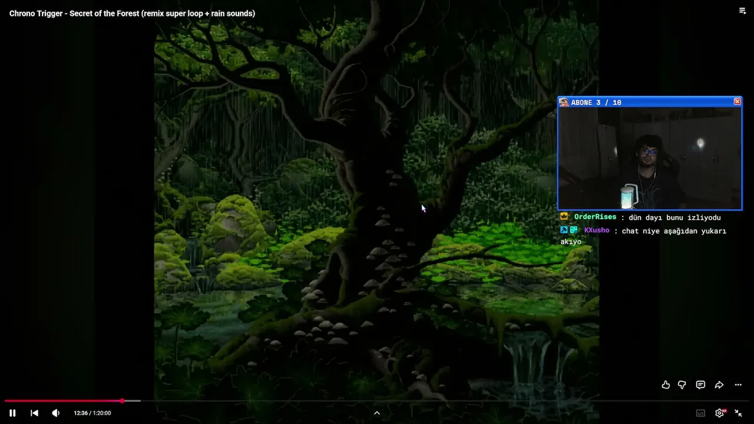Open the playlist queue icon

(742, 11)
